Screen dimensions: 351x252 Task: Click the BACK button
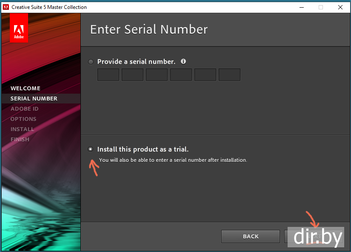(x=251, y=237)
